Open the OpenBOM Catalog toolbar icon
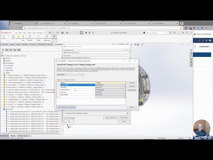The image size is (213, 160). [18, 37]
